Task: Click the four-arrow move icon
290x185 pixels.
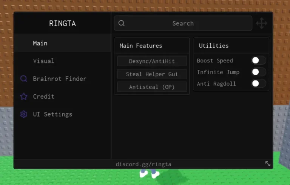Action: pos(261,23)
